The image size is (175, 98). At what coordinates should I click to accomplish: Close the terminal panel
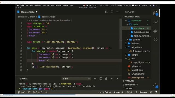[x=117, y=79]
